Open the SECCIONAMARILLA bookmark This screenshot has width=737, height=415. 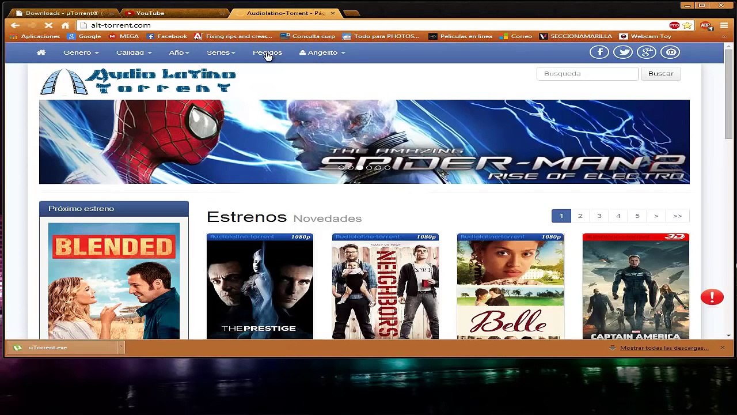576,36
